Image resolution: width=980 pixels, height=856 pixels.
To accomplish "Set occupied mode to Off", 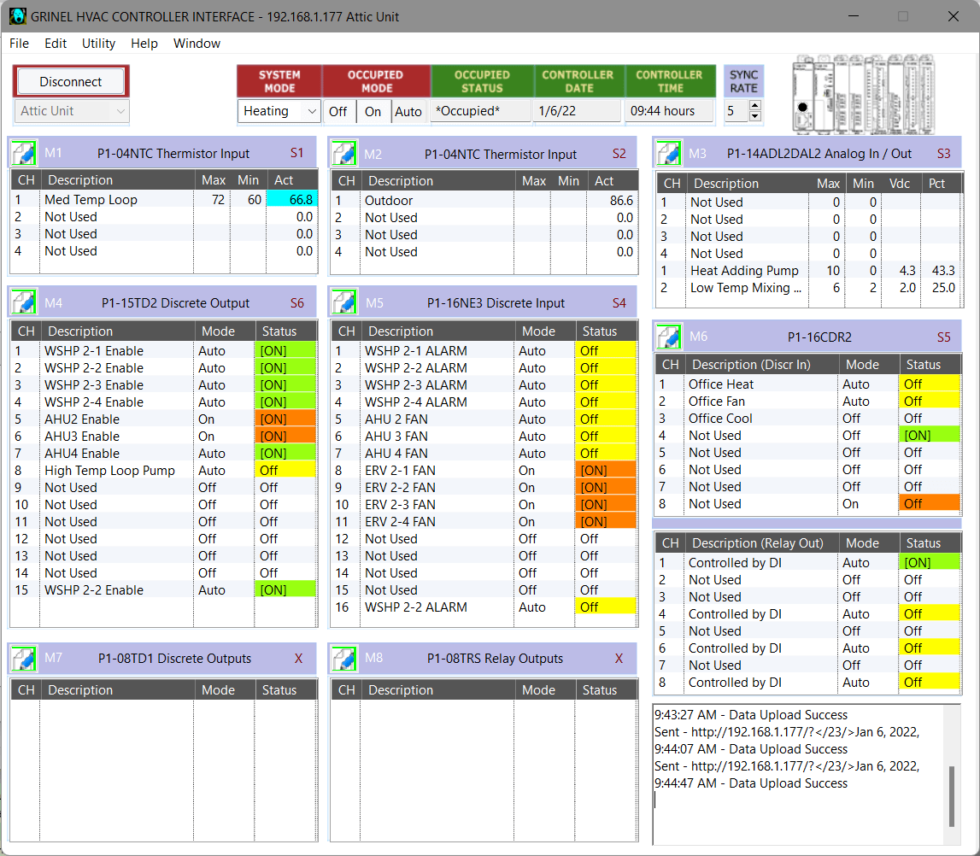I will click(339, 110).
